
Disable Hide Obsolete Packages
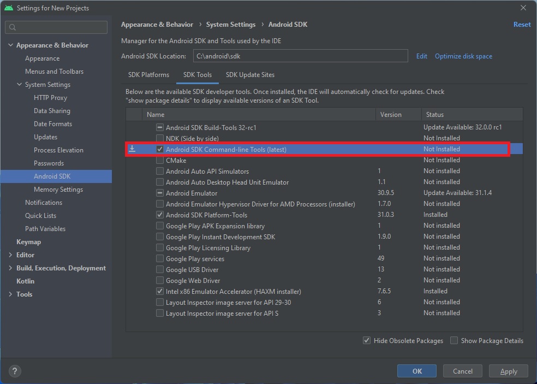pyautogui.click(x=366, y=340)
